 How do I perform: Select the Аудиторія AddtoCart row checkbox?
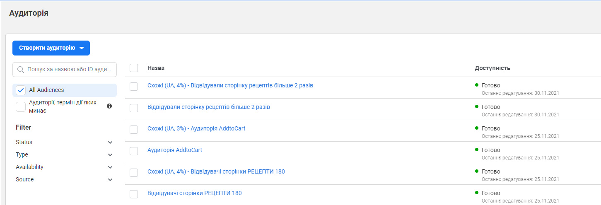click(x=134, y=151)
